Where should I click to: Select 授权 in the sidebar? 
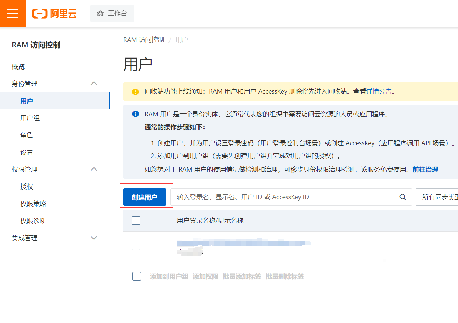point(27,186)
